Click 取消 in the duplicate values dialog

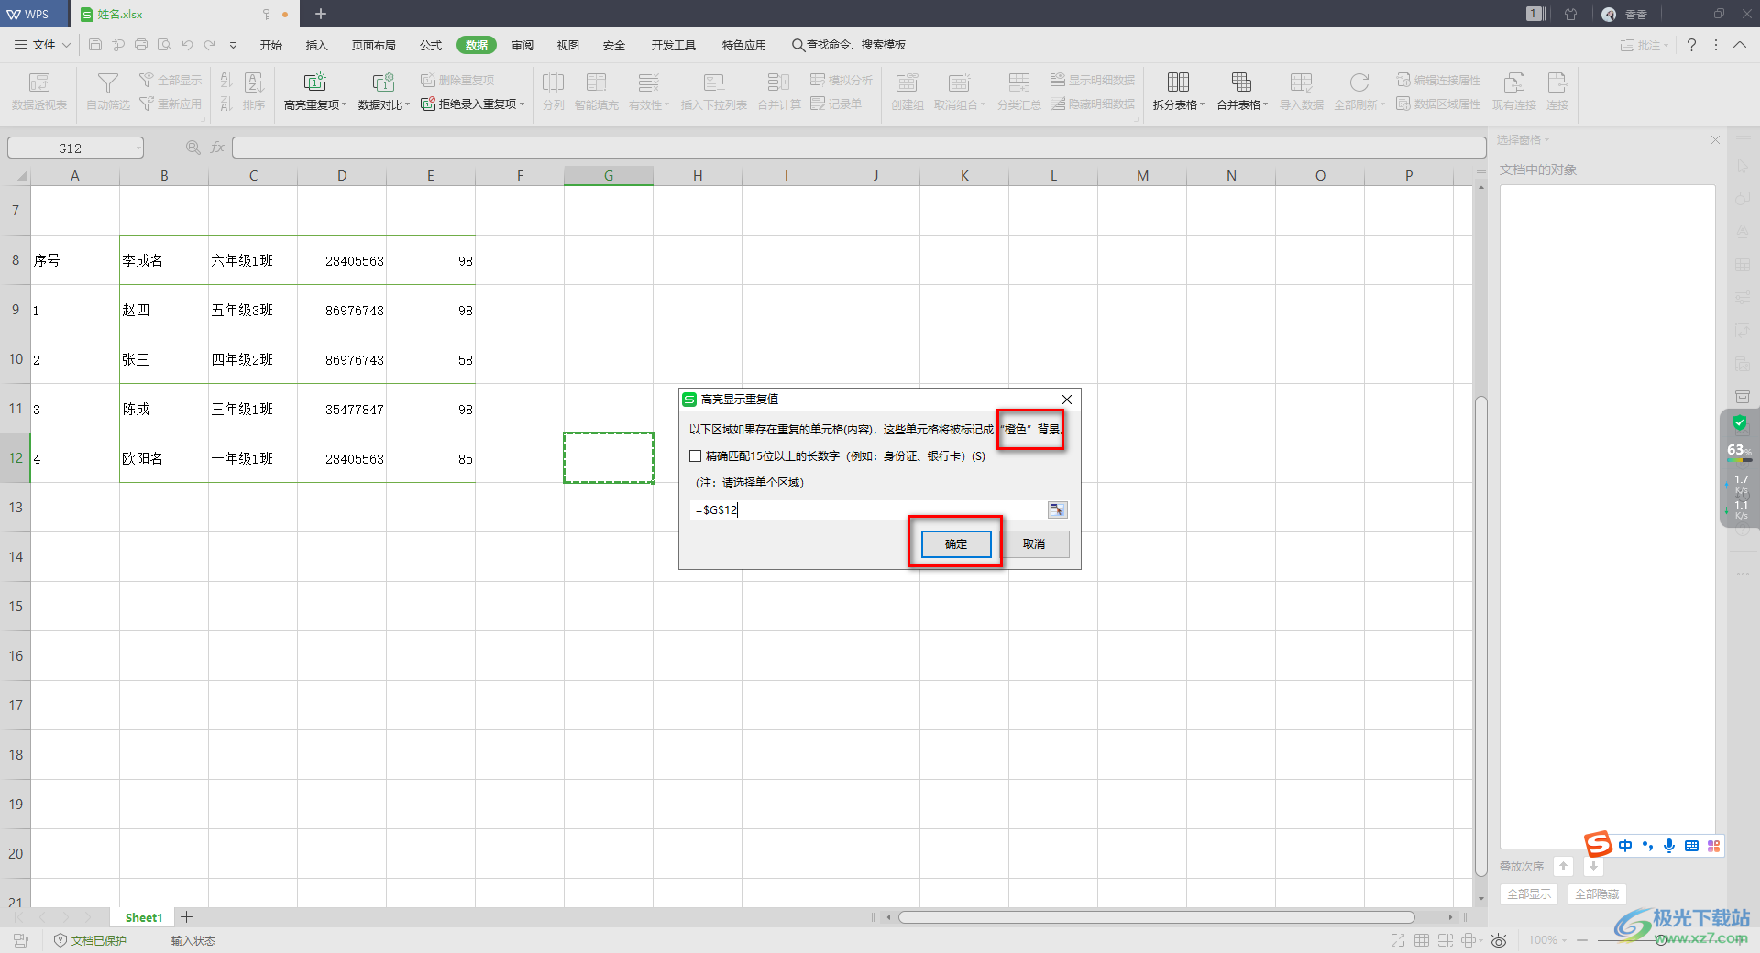(x=1034, y=544)
